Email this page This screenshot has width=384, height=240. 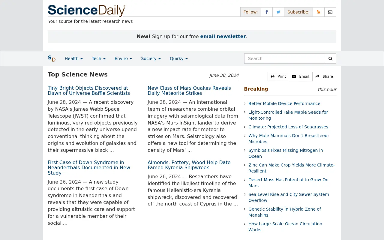click(301, 76)
